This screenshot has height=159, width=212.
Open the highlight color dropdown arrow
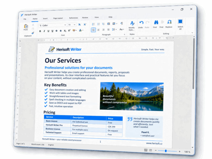[x=76, y=30]
